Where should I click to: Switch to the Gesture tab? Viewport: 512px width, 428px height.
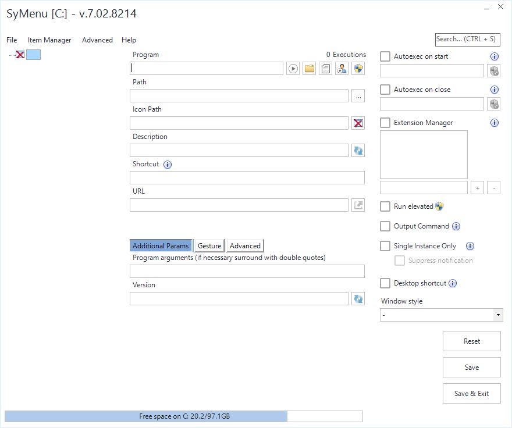click(x=209, y=246)
